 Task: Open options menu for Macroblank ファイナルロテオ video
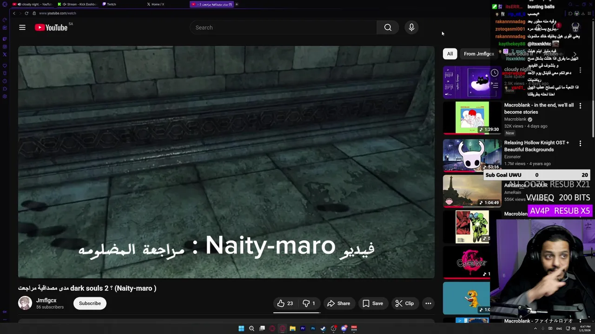point(580,321)
